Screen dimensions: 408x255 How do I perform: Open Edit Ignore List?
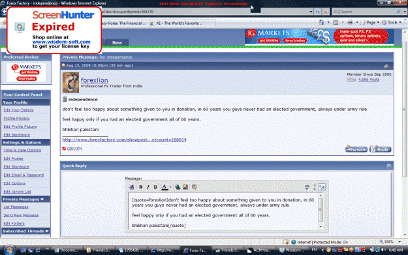(17, 192)
